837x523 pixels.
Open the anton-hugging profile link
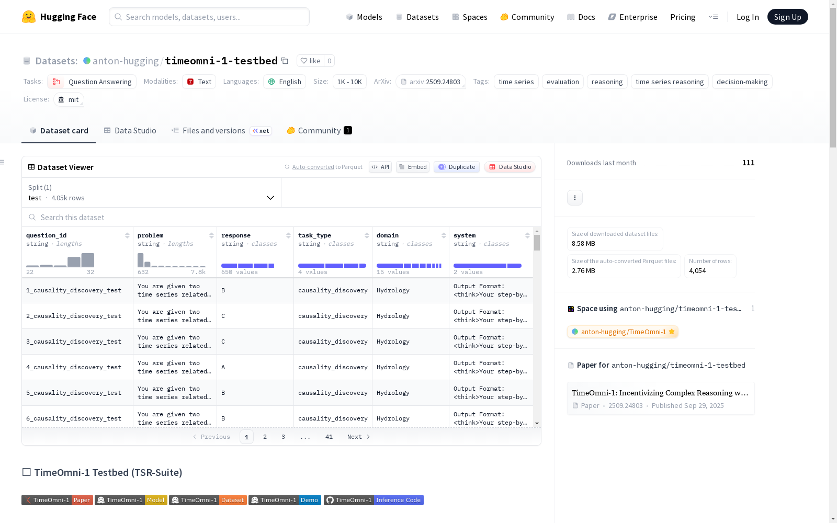coord(126,61)
